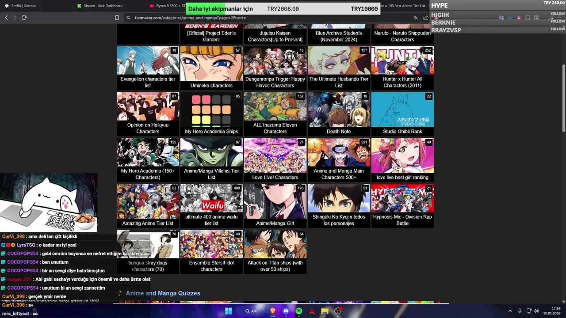Open Blue Archive Students (November 2024) link

(x=339, y=36)
